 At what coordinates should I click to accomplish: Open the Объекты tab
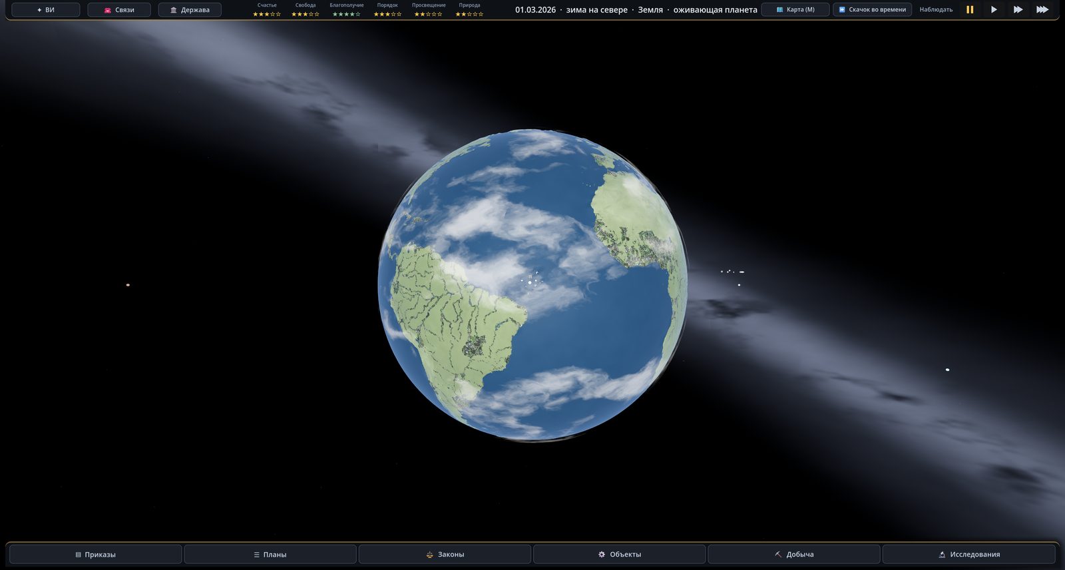point(619,554)
